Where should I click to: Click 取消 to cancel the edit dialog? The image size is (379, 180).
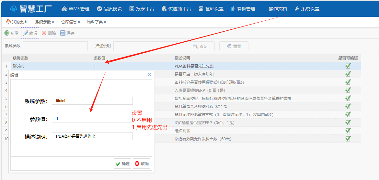point(142,164)
